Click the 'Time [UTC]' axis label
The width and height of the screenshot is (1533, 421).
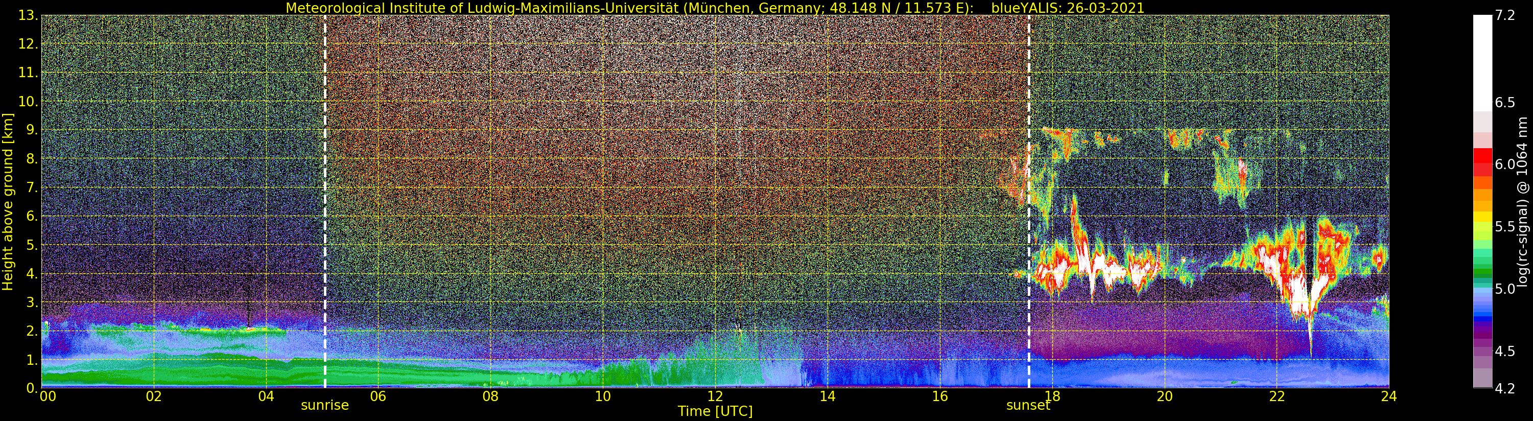click(x=715, y=411)
